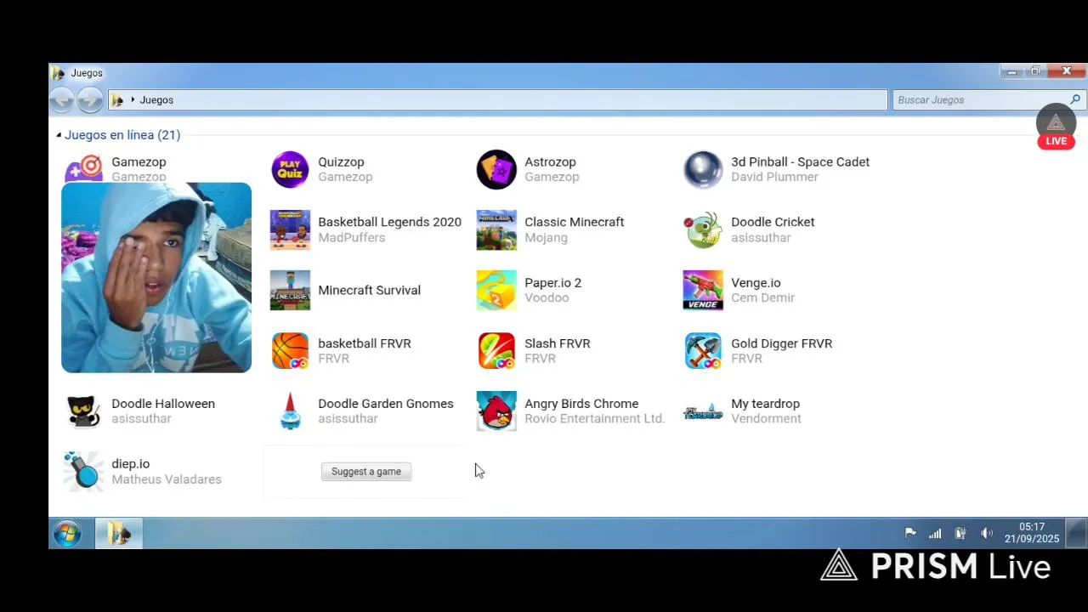Select the Matheus Valadares publisher text
Screen dimensions: 1088x612
pos(167,479)
